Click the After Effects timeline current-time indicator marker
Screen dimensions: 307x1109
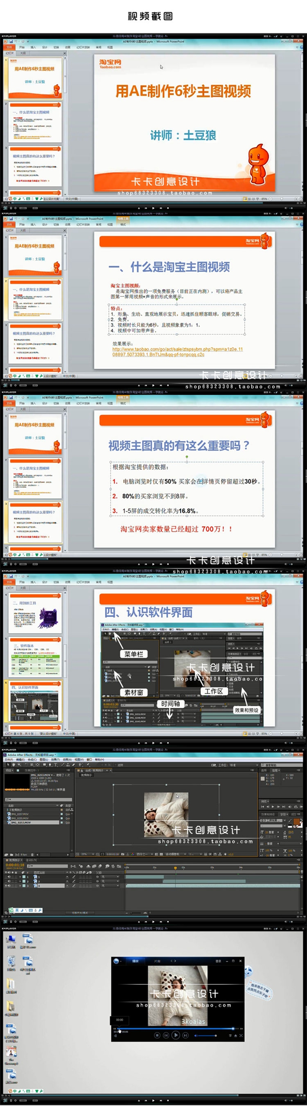click(x=175, y=867)
